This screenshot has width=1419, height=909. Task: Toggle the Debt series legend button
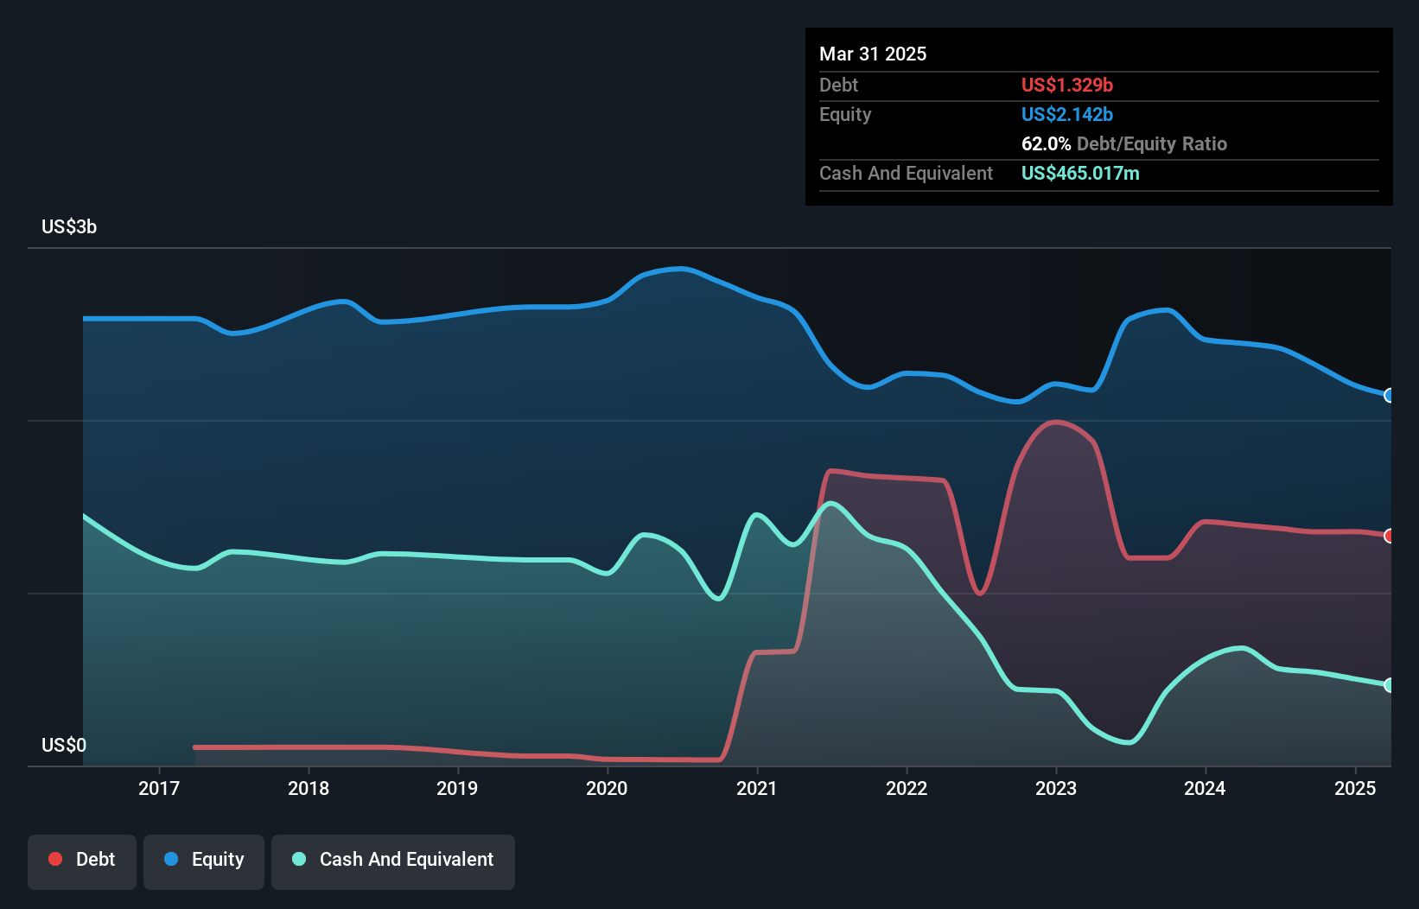click(82, 861)
